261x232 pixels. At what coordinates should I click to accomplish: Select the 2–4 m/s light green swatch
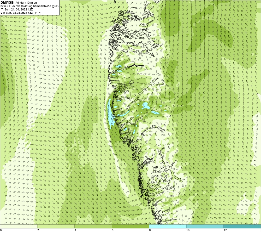[56, 226]
